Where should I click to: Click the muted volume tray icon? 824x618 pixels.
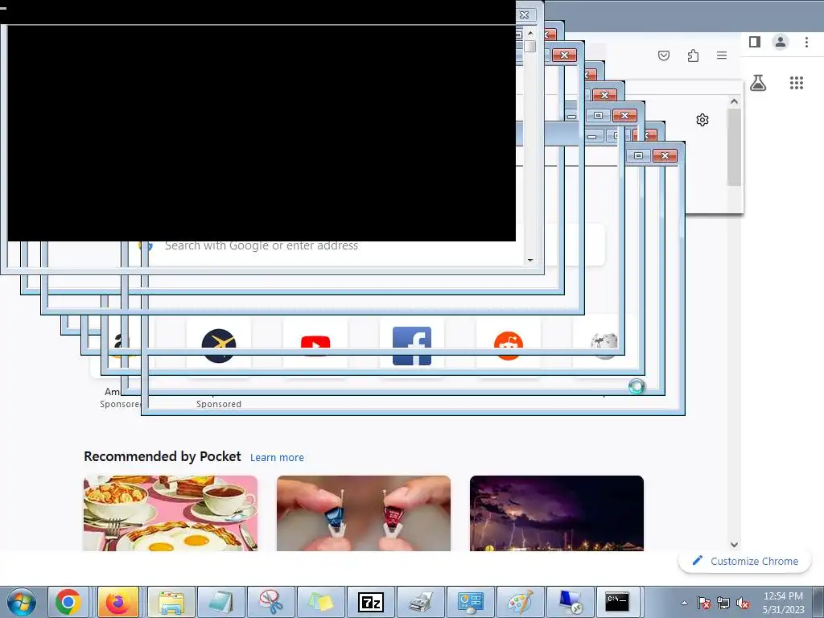tap(743, 604)
